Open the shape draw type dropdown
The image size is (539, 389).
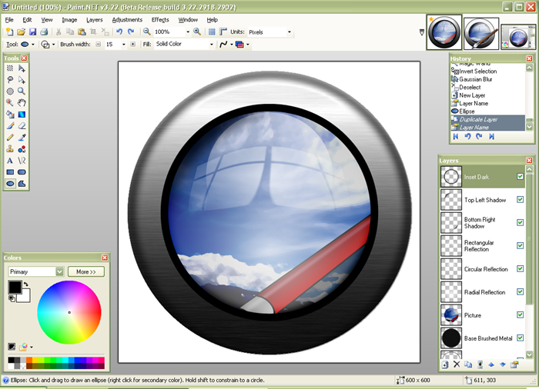pyautogui.click(x=53, y=45)
